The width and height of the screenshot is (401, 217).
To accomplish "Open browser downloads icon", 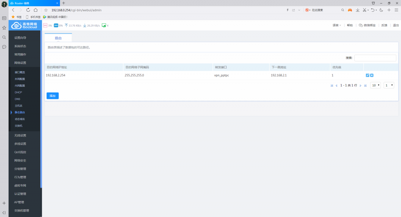I will 358,10.
